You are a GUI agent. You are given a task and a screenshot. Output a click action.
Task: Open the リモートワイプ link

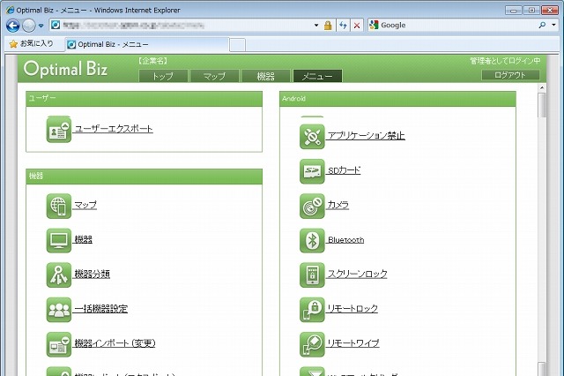point(352,342)
